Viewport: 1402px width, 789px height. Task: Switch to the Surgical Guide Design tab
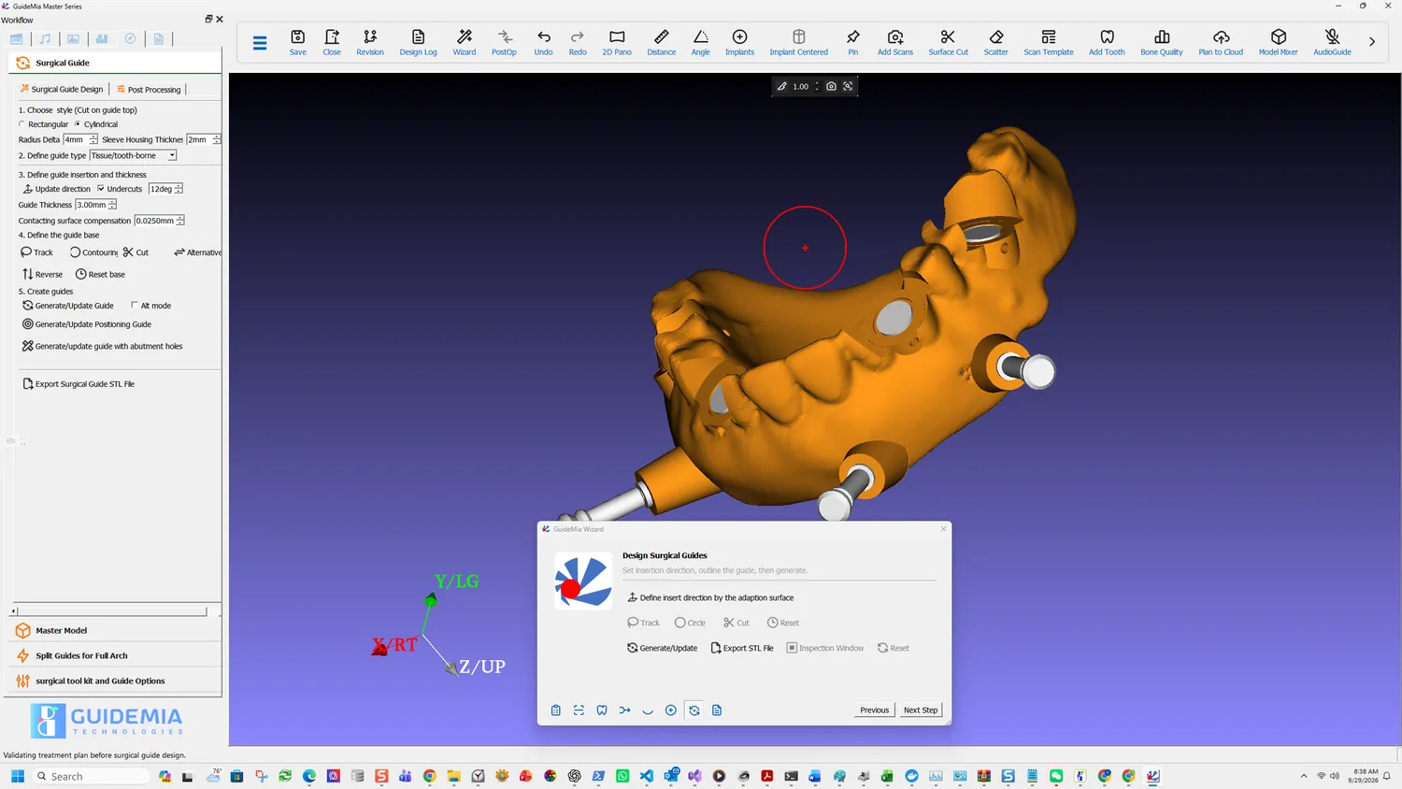pyautogui.click(x=62, y=90)
